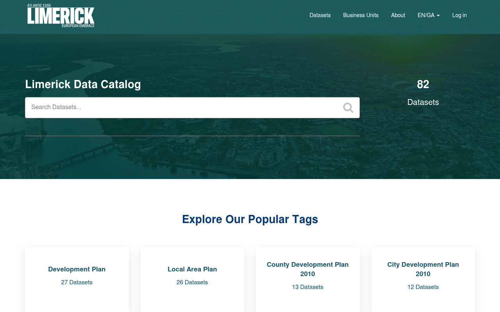Click the 27 Datasets count text
500x312 pixels.
[x=77, y=282]
